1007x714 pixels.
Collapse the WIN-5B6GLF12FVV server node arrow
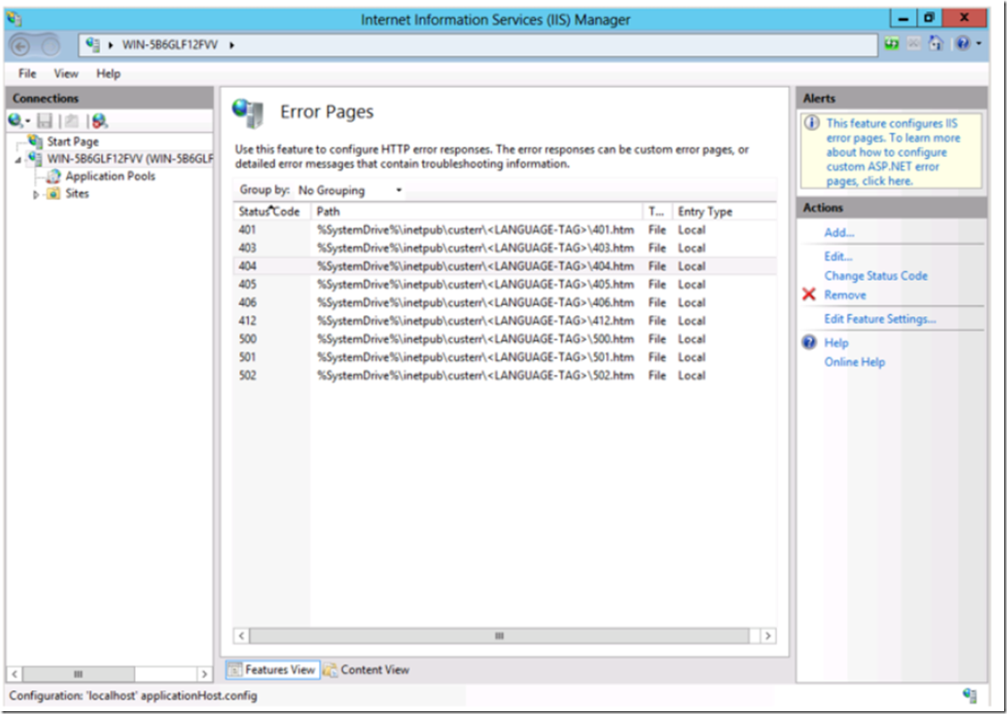(18, 159)
